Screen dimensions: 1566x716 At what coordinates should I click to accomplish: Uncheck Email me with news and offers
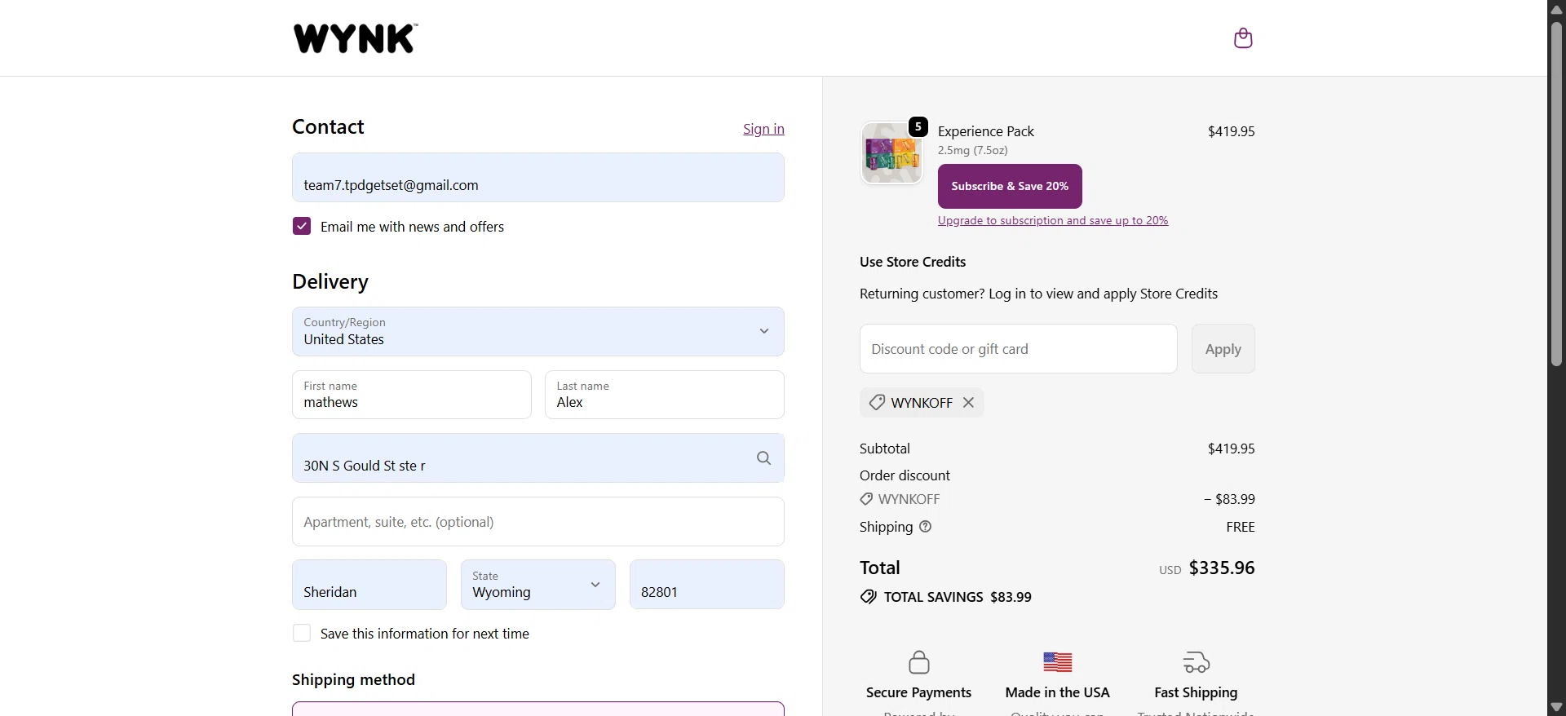302,226
